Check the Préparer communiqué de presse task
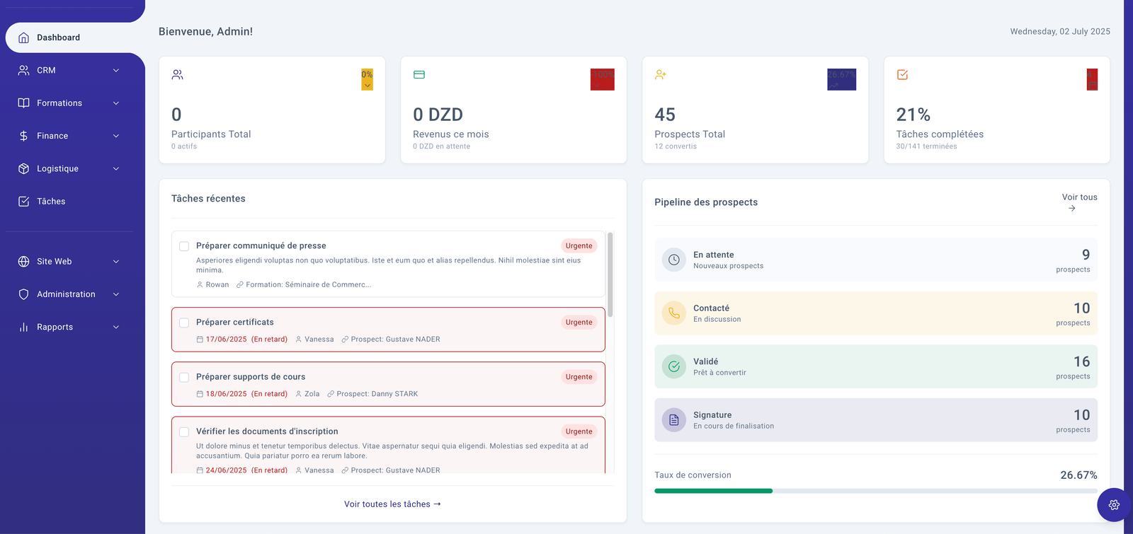This screenshot has width=1133, height=534. point(184,246)
